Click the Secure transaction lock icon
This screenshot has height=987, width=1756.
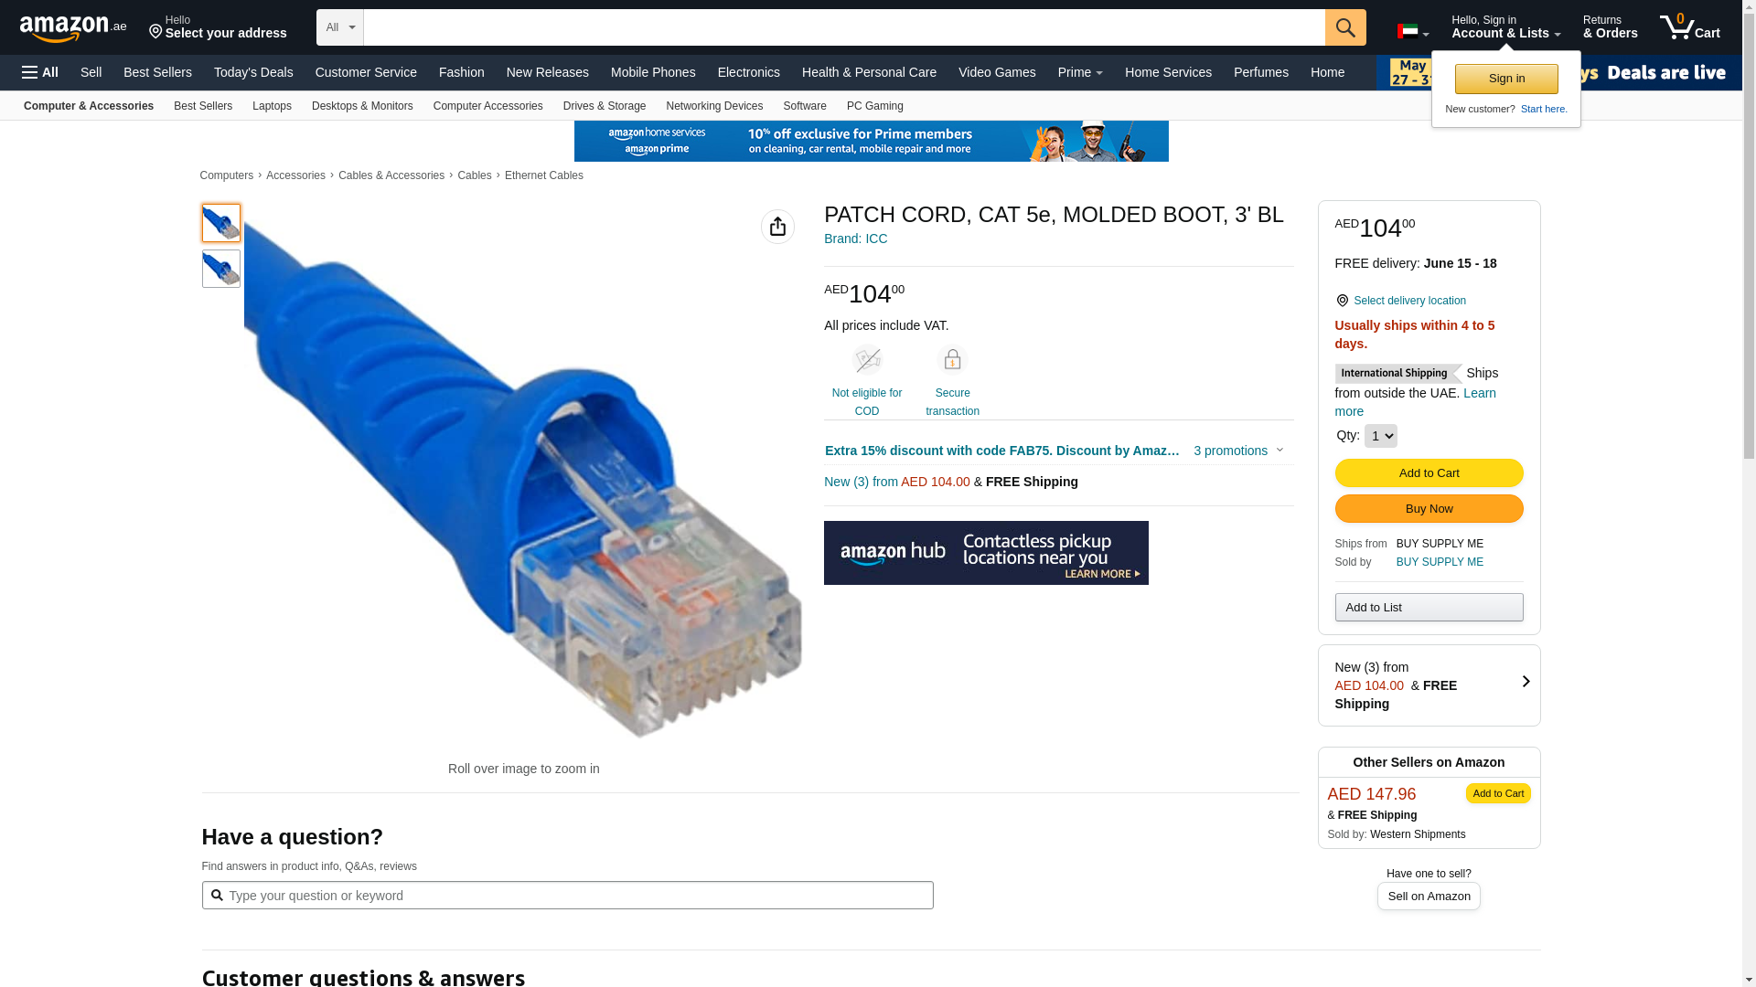click(952, 359)
